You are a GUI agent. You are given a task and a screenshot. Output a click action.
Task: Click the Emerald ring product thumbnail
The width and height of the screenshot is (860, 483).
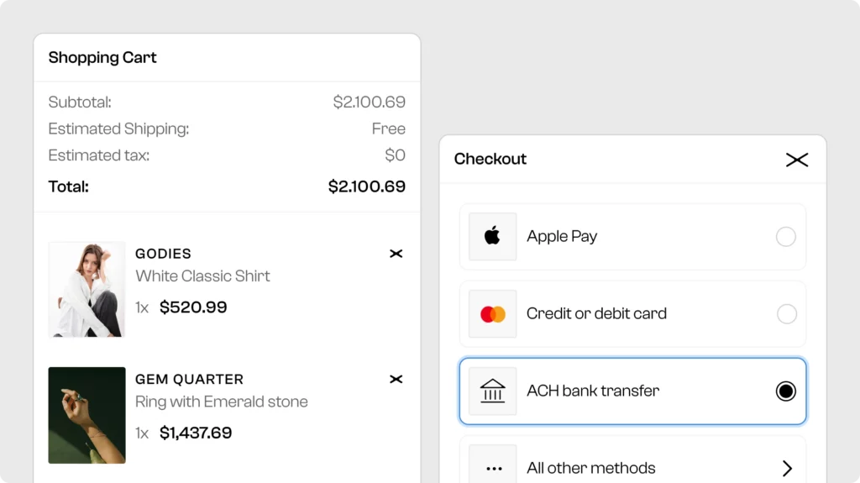click(x=87, y=415)
